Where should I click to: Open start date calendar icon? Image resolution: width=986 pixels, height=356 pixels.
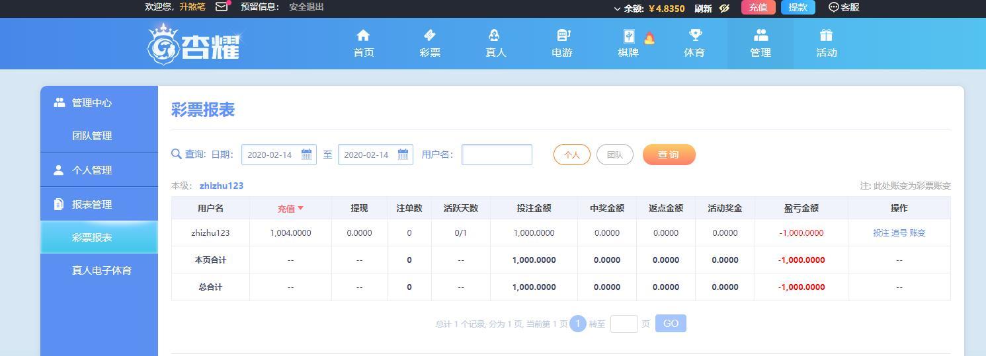(307, 154)
